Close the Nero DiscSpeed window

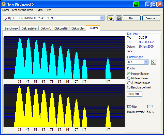tap(160, 4)
